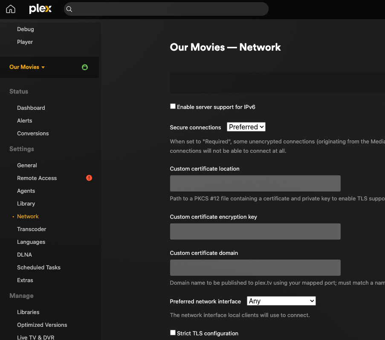This screenshot has height=340, width=385.
Task: Open the Secure connections dropdown
Action: click(246, 127)
